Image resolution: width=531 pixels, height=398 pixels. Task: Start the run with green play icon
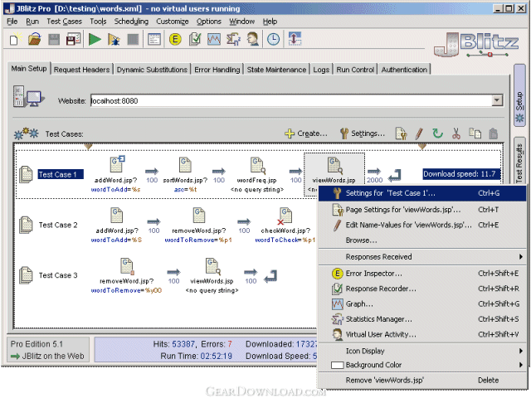(x=95, y=39)
